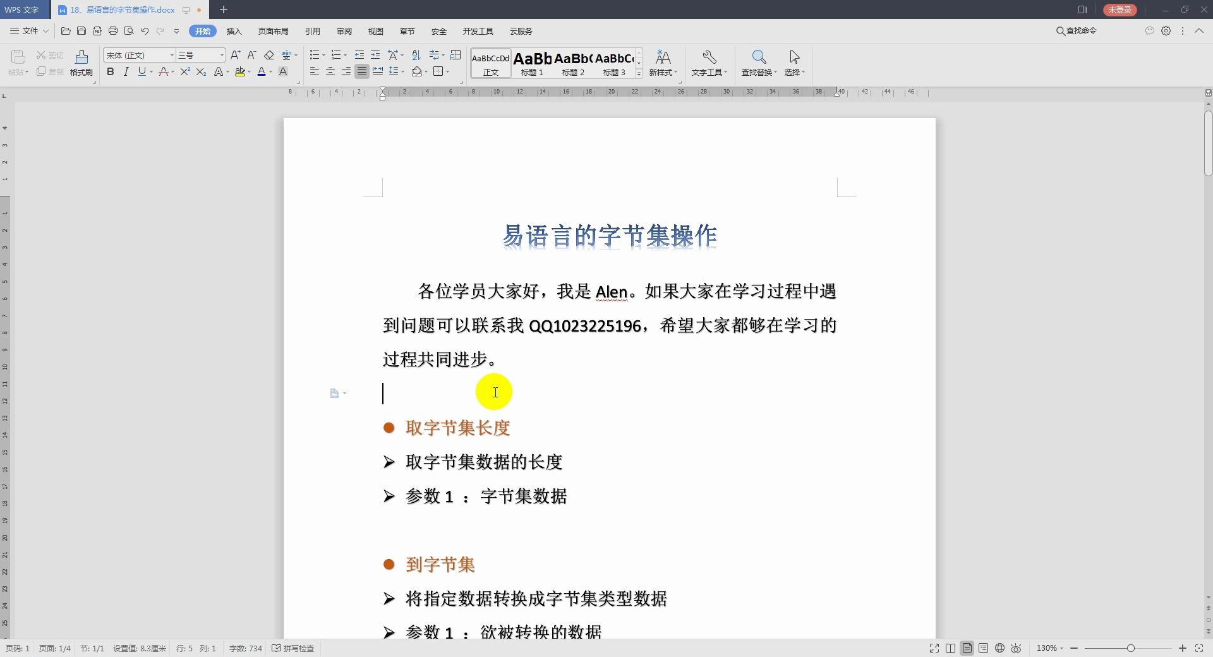This screenshot has width=1213, height=657.
Task: Click the Open file folder icon
Action: click(66, 30)
